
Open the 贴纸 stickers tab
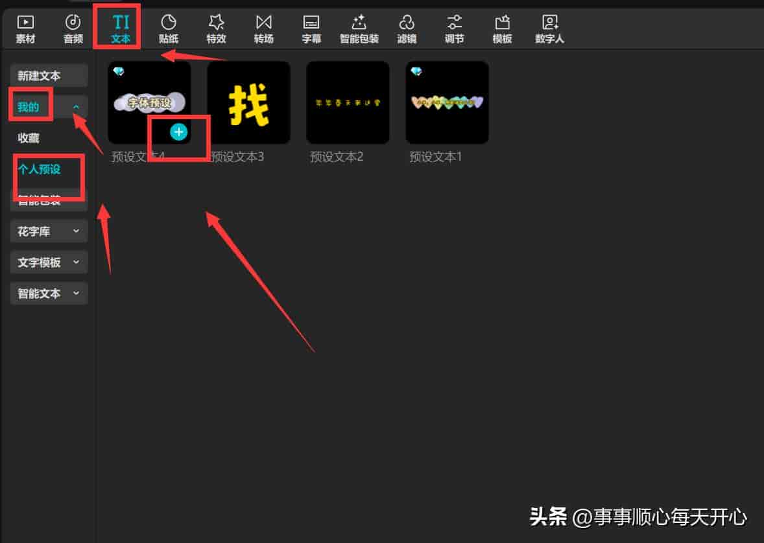point(168,29)
